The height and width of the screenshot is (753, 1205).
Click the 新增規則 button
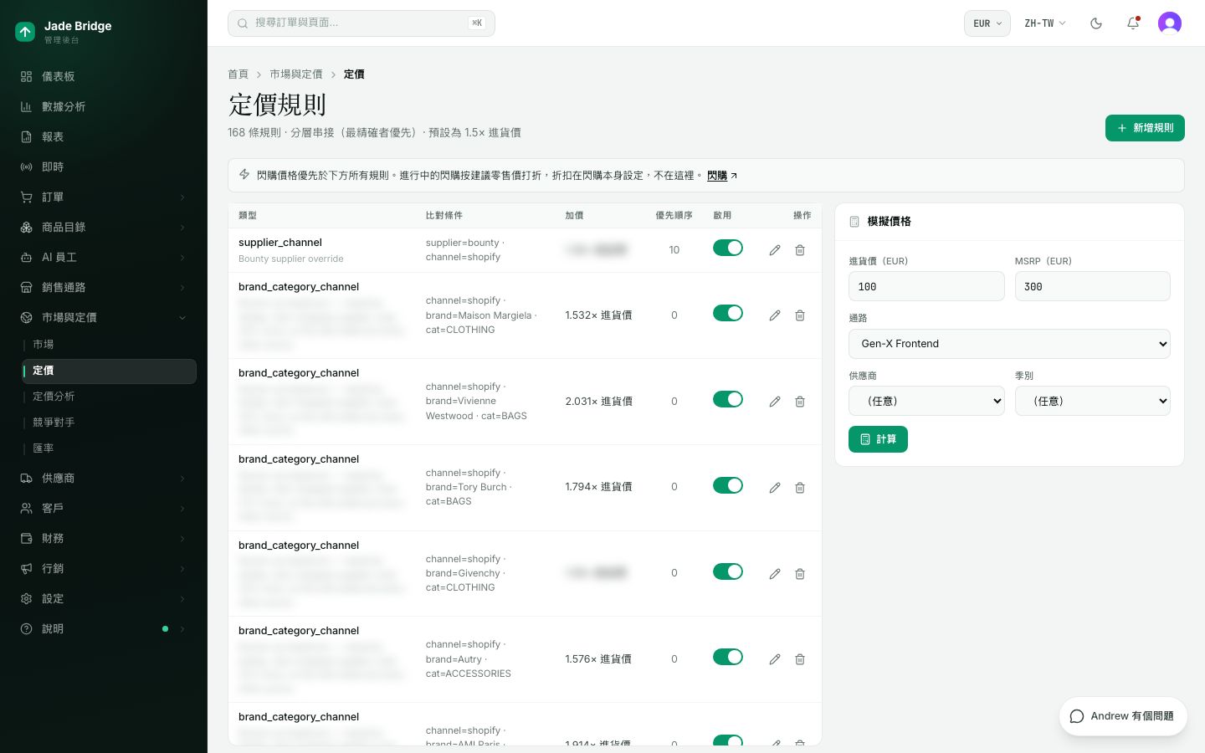pos(1145,128)
